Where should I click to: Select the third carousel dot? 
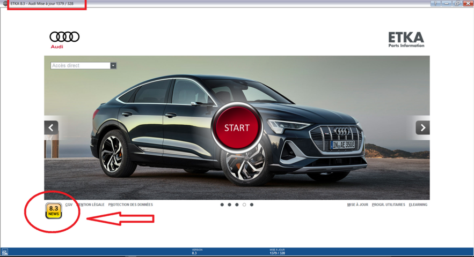pos(237,205)
